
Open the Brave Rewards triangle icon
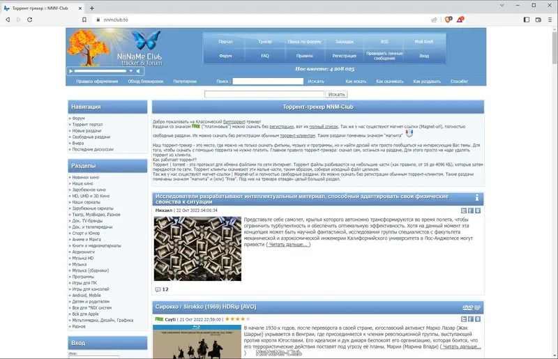460,20
